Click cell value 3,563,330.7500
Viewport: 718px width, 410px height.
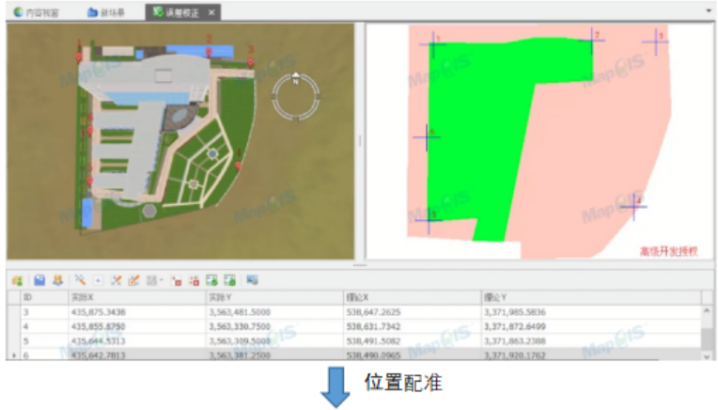click(240, 326)
